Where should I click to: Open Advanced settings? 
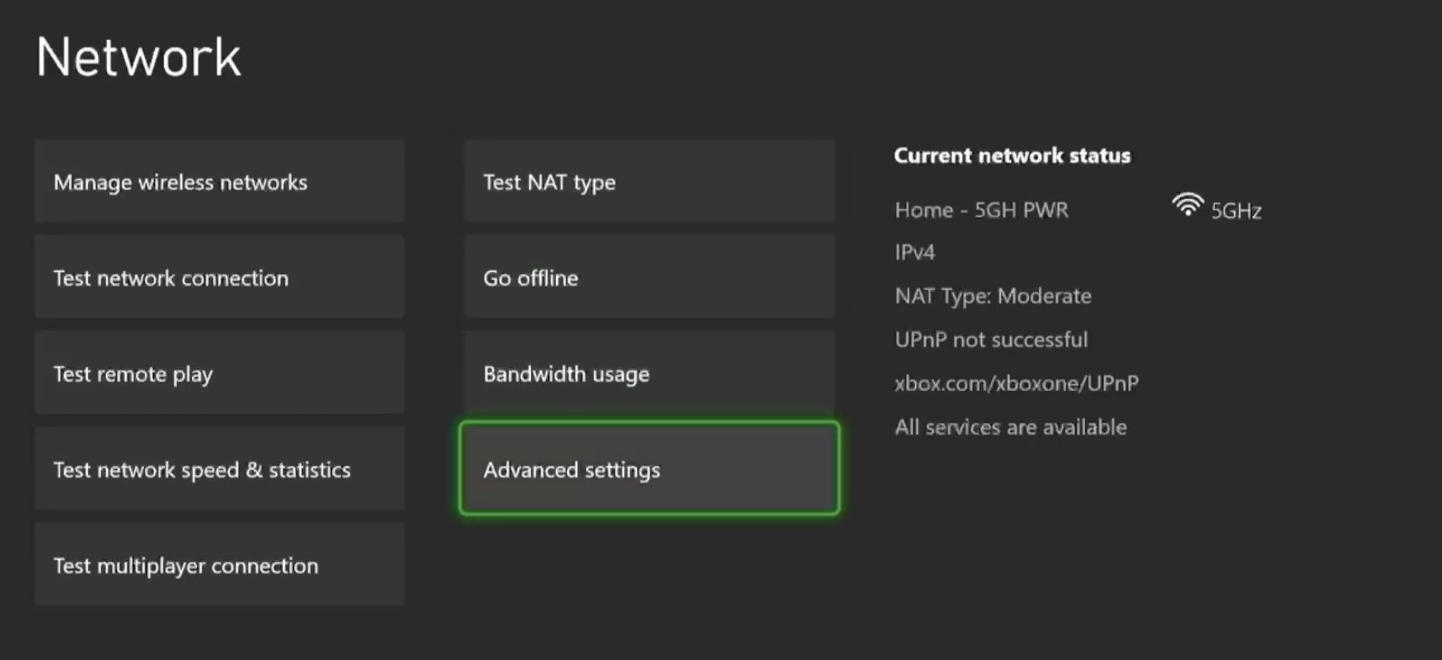pos(648,469)
